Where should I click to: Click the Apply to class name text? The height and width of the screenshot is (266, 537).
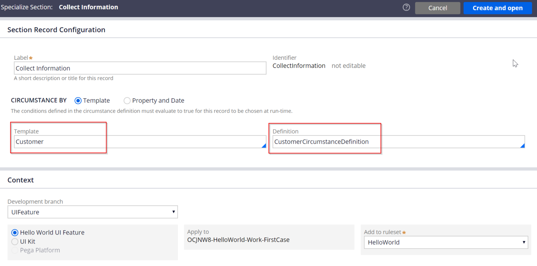pyautogui.click(x=238, y=240)
